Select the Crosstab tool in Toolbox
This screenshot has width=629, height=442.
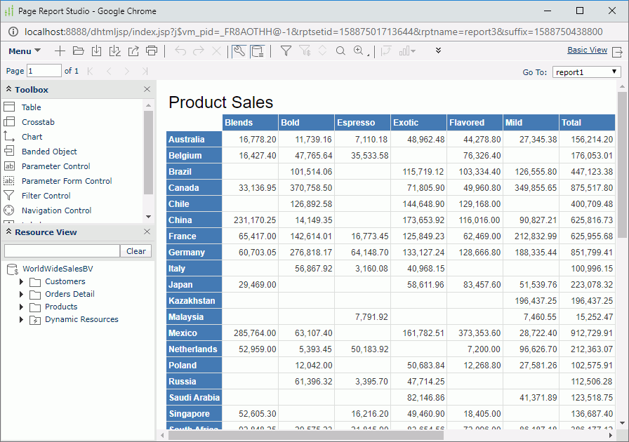(x=38, y=122)
